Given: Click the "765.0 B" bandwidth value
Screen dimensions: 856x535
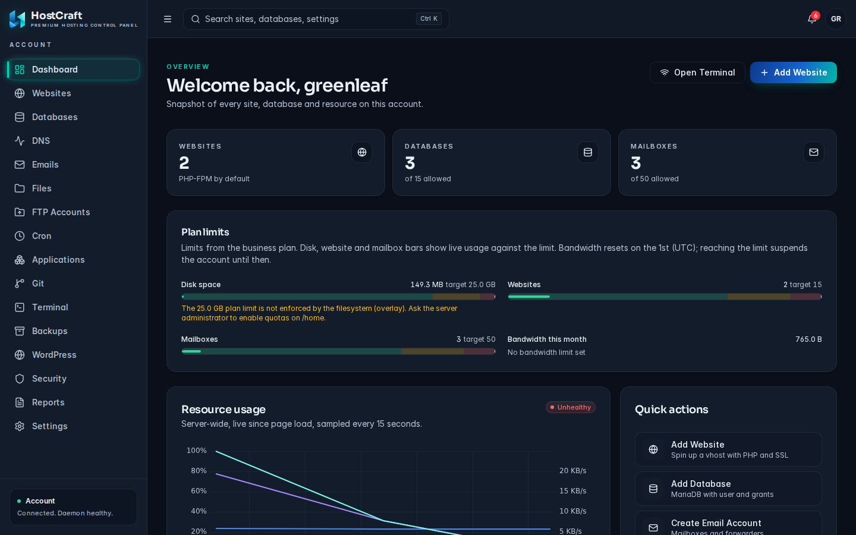Looking at the screenshot, I should 808,339.
